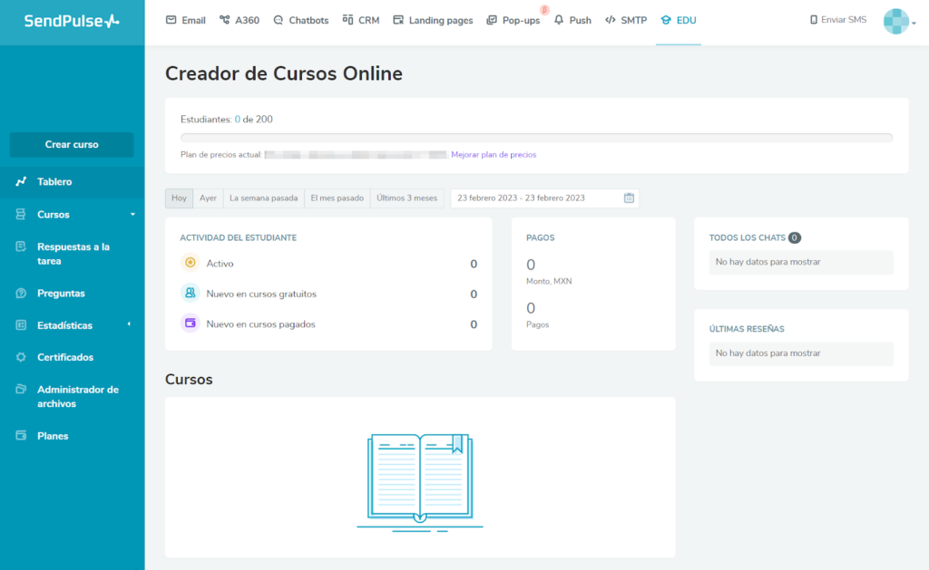929x570 pixels.
Task: Open the Tablero dashboard in the sidebar
Action: [x=54, y=181]
